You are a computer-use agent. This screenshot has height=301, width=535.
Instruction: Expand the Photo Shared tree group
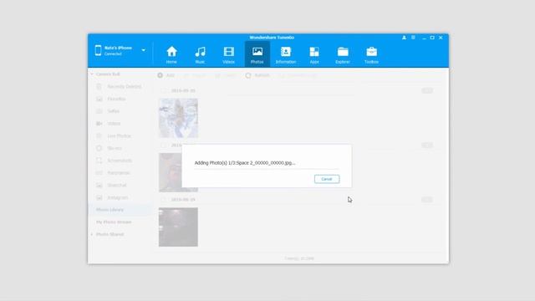click(x=92, y=234)
